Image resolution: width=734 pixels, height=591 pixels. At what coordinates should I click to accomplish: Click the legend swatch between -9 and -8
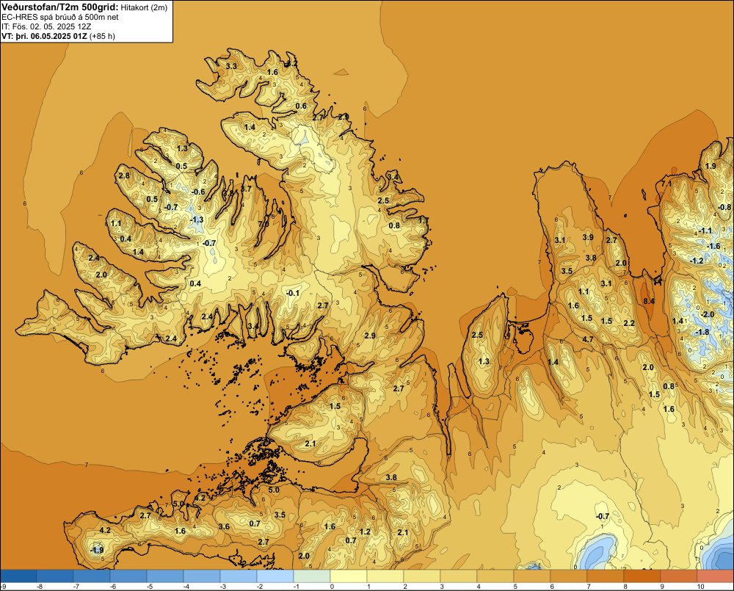[x=18, y=576]
